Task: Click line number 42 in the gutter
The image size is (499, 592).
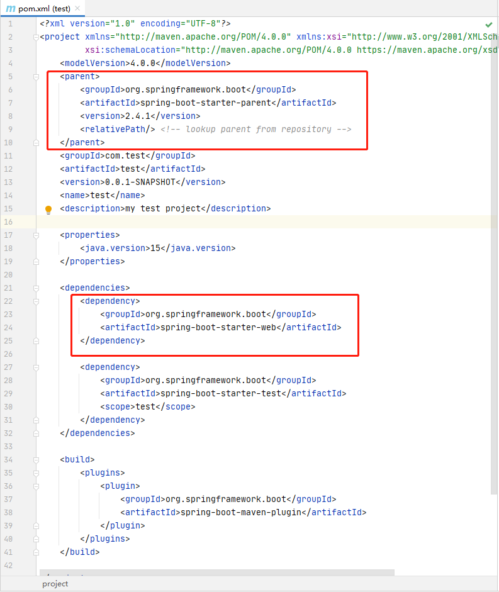Action: pos(8,566)
